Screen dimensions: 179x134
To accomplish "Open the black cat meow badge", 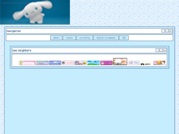I will click(x=147, y=63).
